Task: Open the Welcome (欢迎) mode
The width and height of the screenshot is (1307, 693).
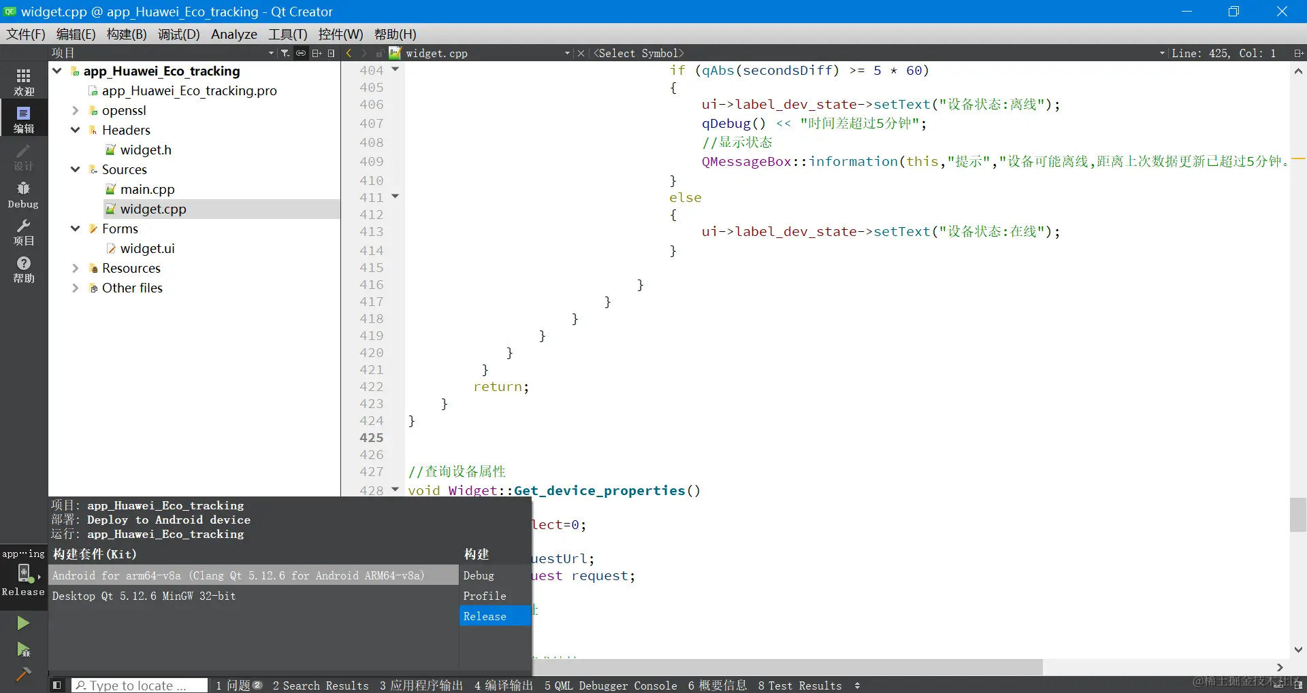Action: (x=24, y=82)
